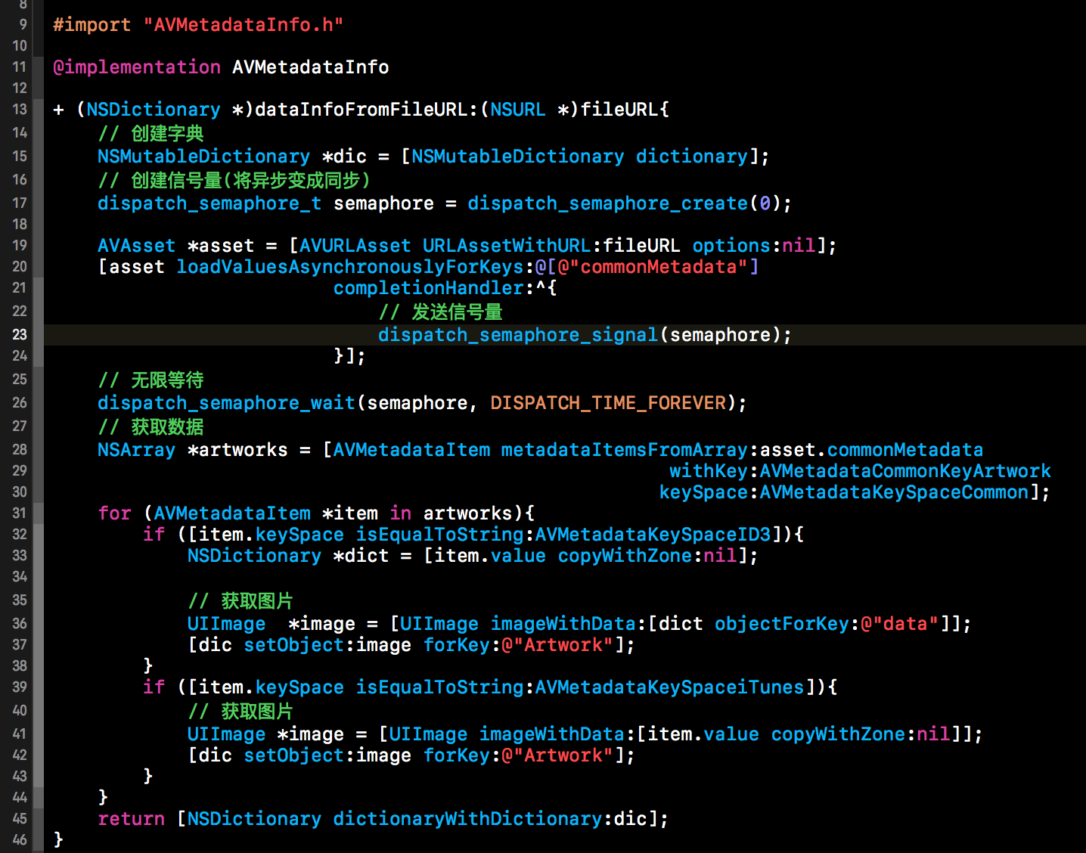The width and height of the screenshot is (1086, 853).
Task: Click the comment "// 获取数据"
Action: click(x=151, y=427)
